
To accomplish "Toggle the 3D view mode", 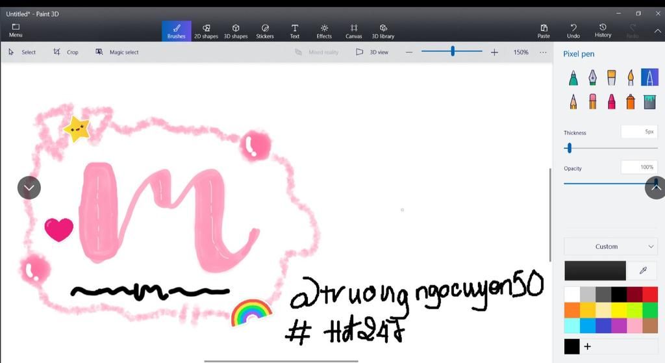I will tap(372, 52).
